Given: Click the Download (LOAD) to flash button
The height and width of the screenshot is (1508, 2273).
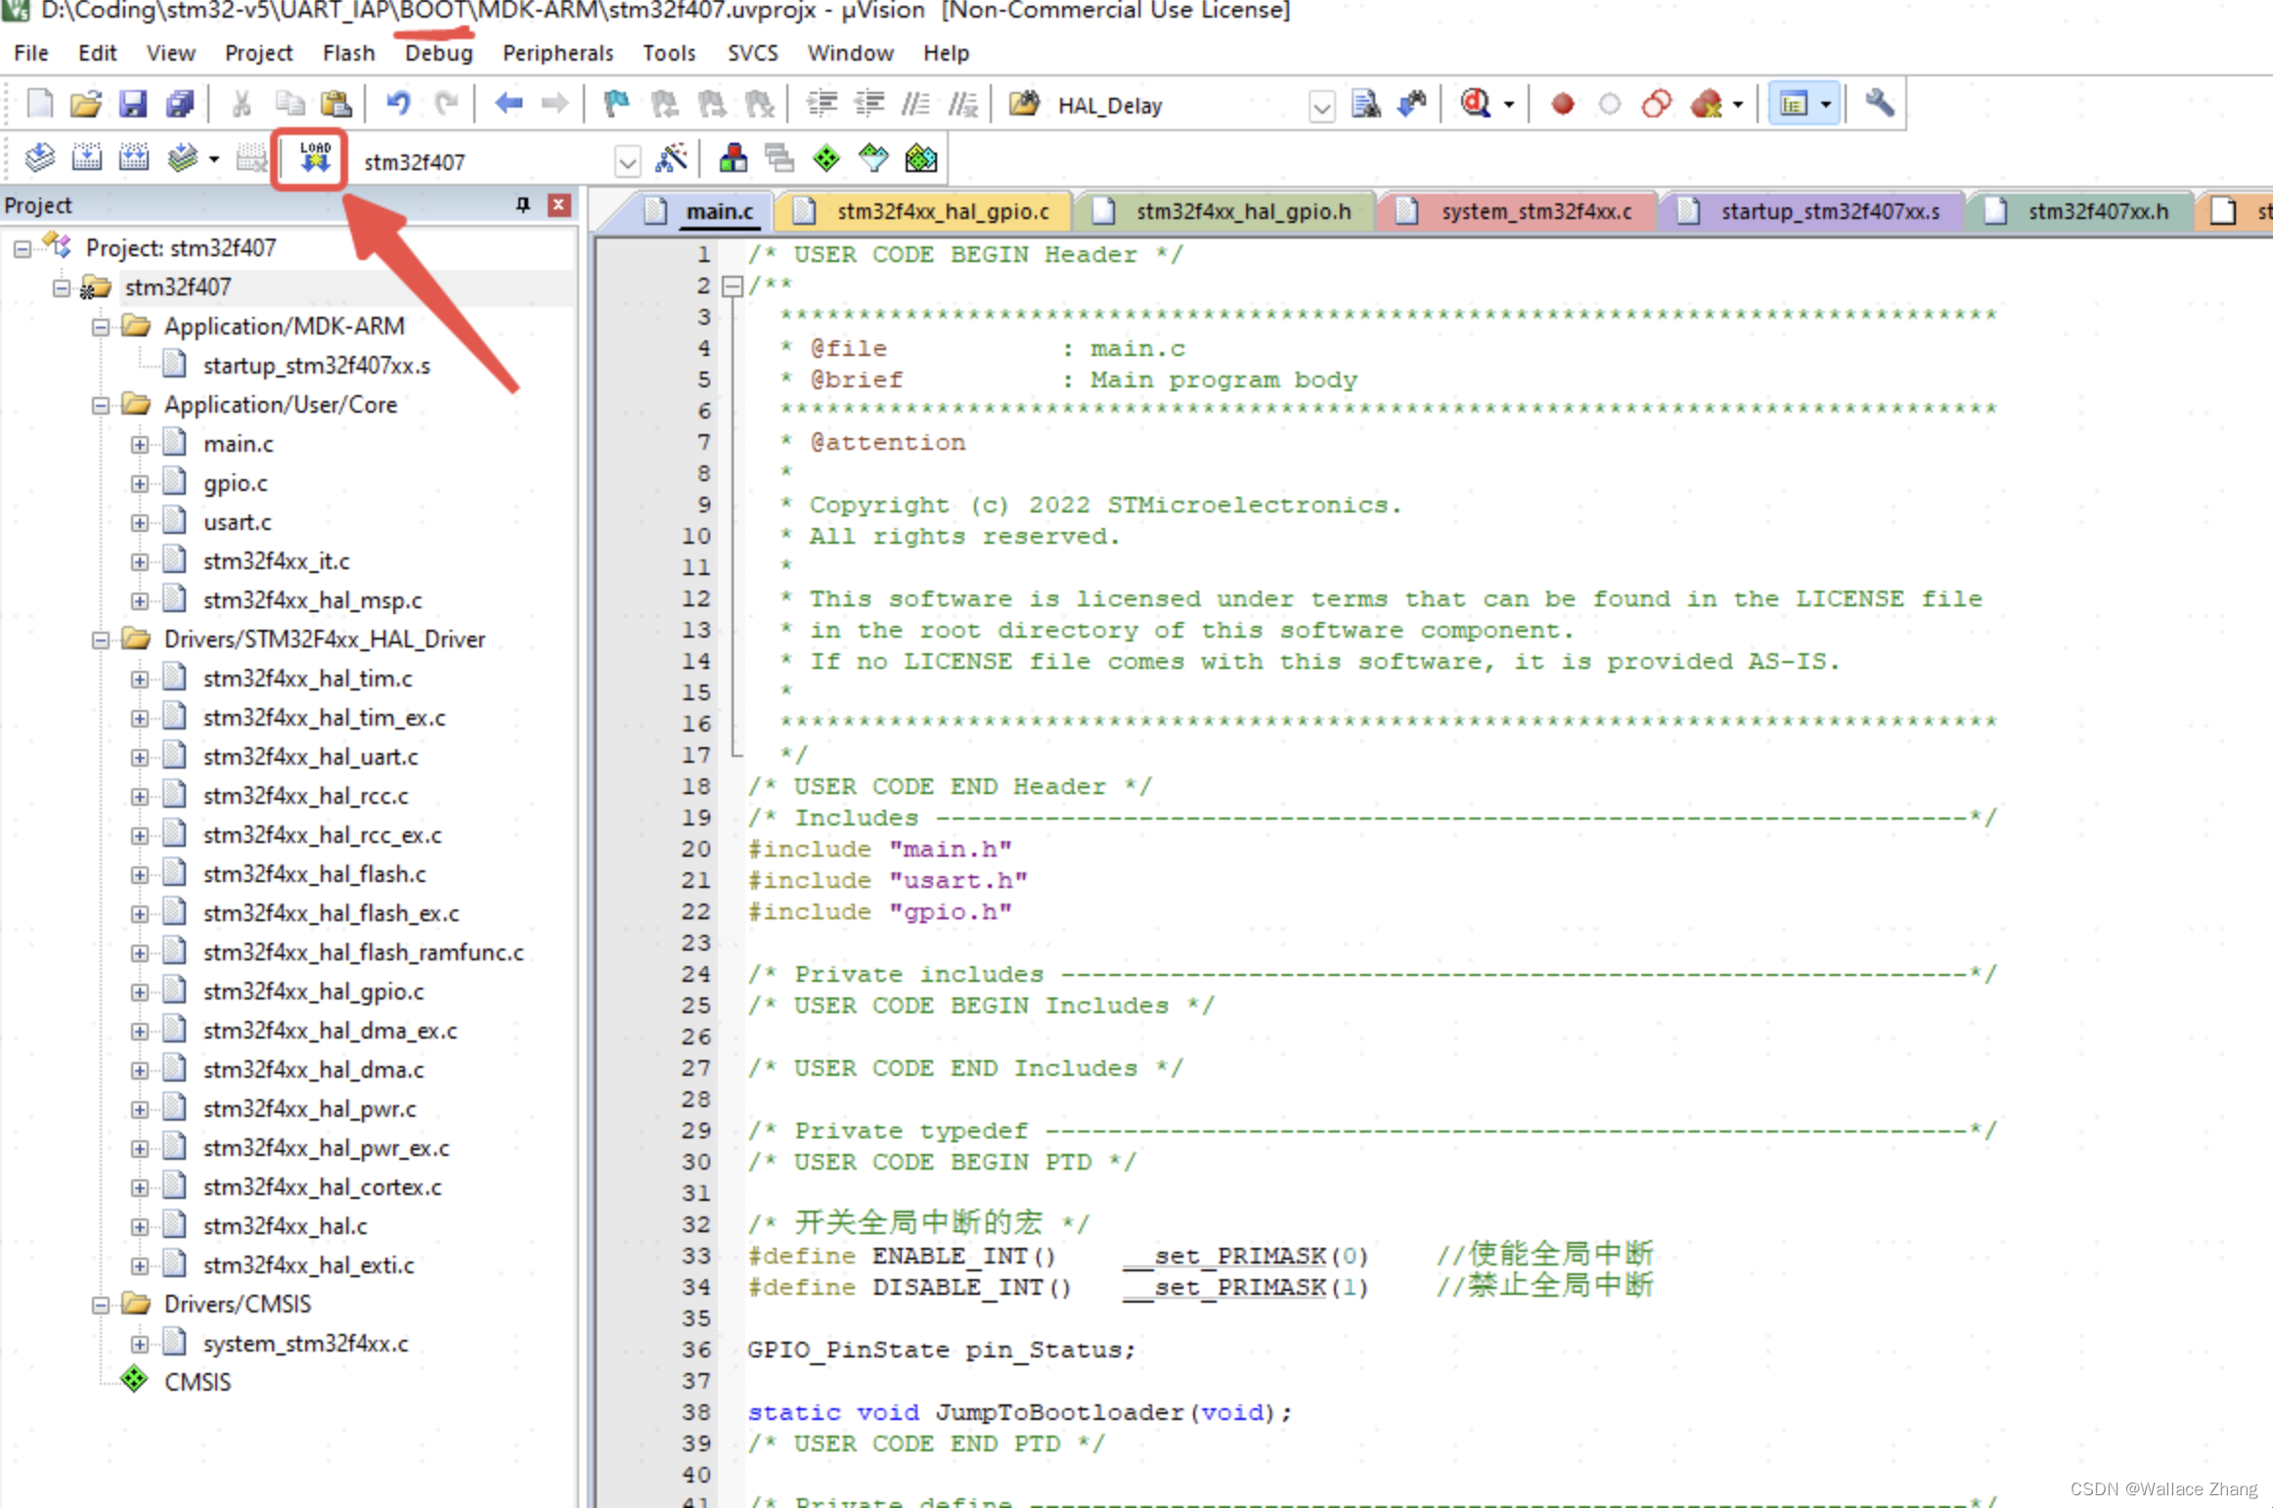Looking at the screenshot, I should [x=314, y=157].
